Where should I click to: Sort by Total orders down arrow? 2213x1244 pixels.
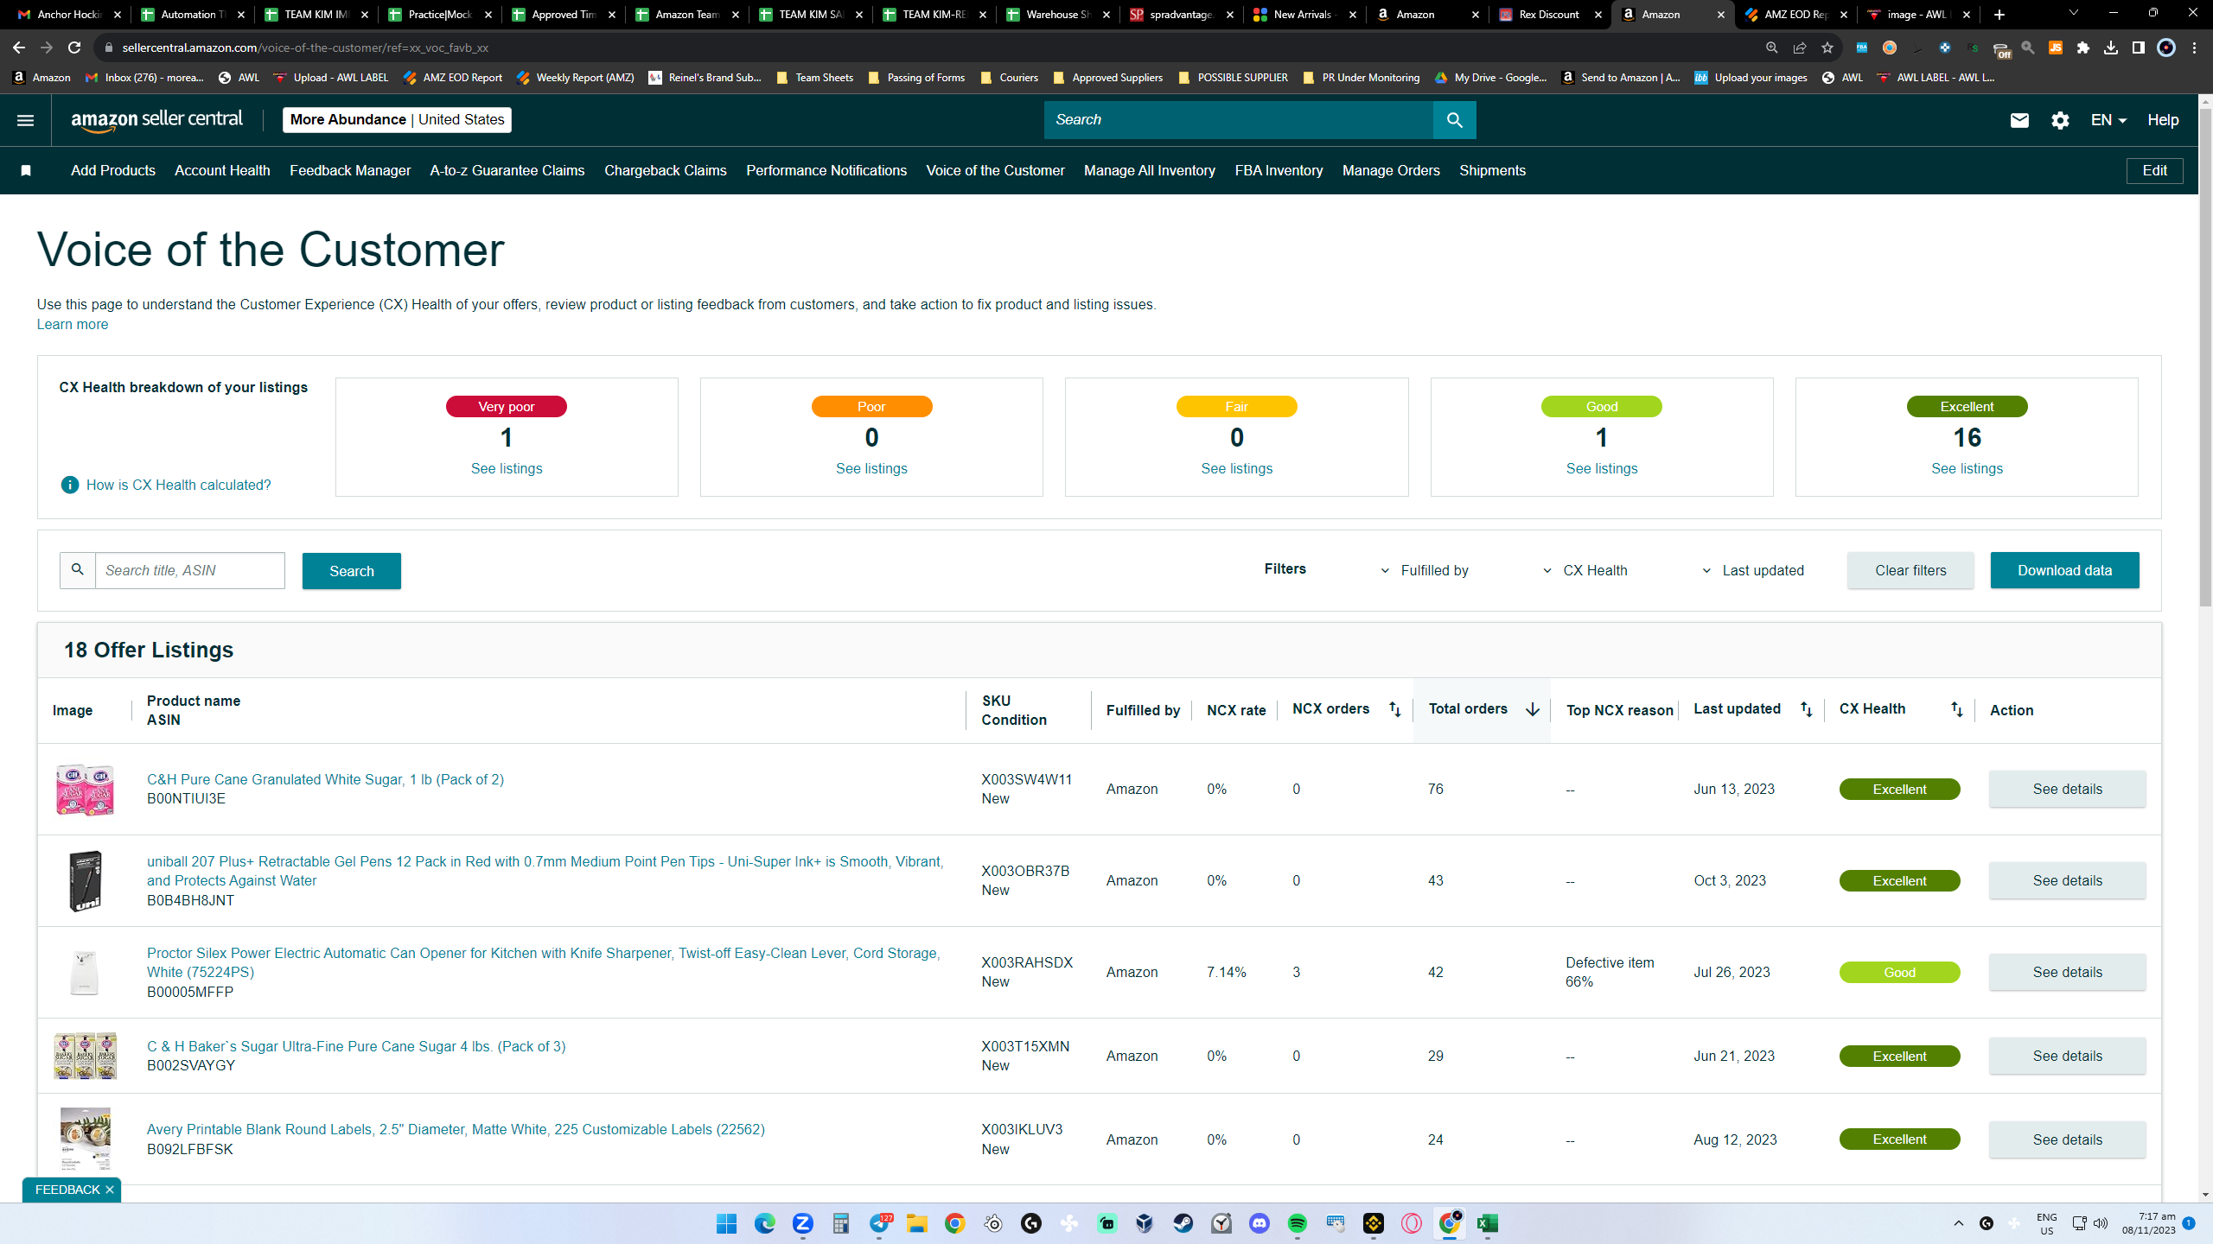[x=1533, y=709]
